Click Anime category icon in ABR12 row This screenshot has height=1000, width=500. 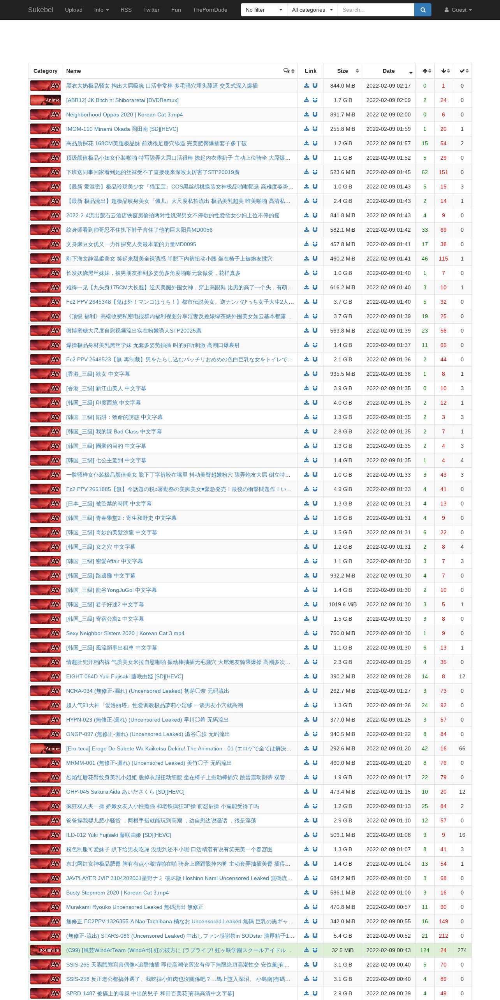[x=46, y=100]
